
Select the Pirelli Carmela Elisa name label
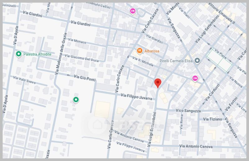pyautogui.click(x=176, y=61)
